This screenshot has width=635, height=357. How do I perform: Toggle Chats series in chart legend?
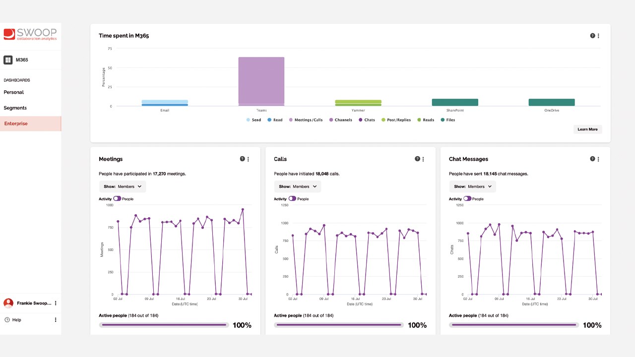coord(367,120)
